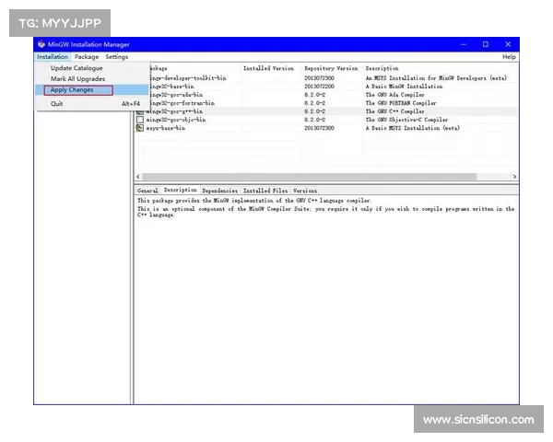553x442 pixels.
Task: Open the Installation menu
Action: (x=53, y=57)
